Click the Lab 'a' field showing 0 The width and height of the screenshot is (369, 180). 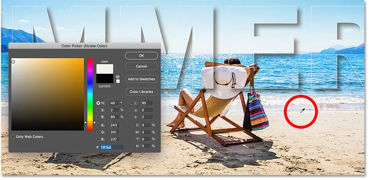pos(147,110)
